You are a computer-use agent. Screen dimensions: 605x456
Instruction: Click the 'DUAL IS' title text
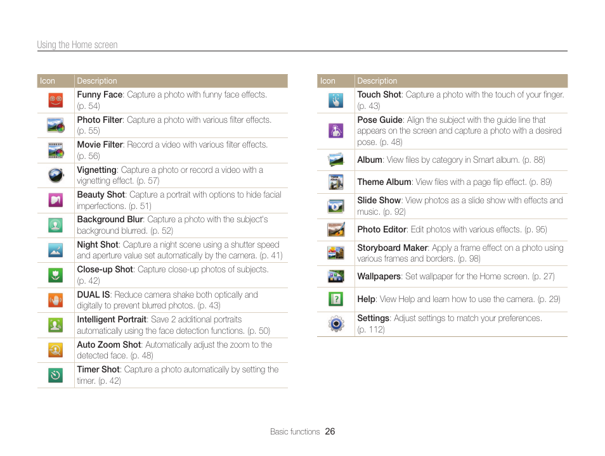[93, 295]
